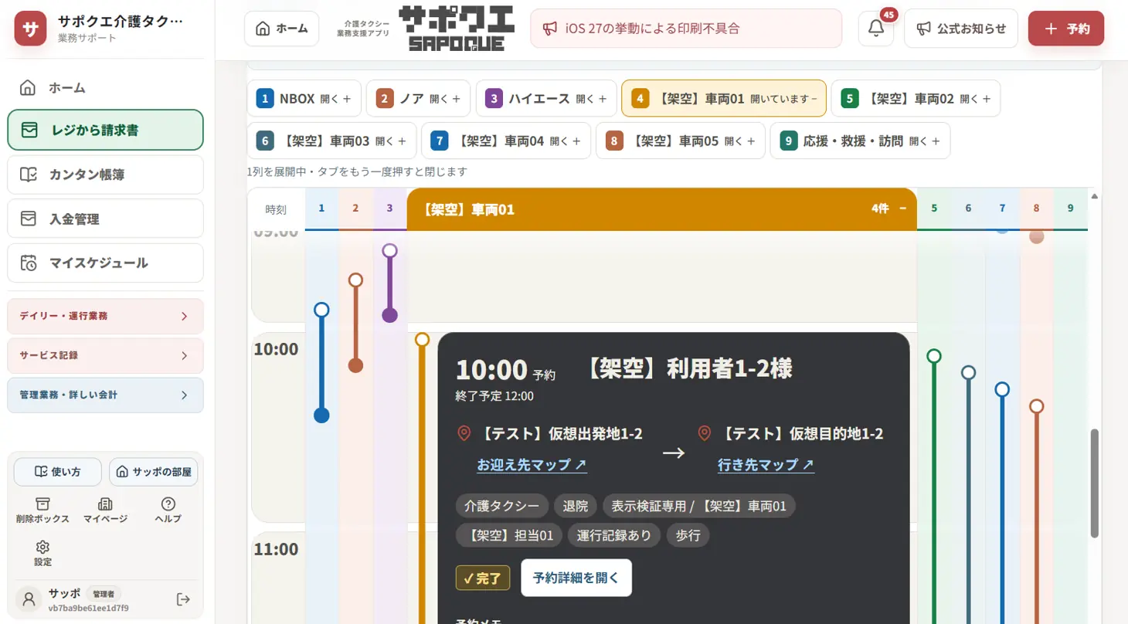The width and height of the screenshot is (1128, 624).
Task: Collapse the 【架空】車両01 column header minus
Action: point(902,209)
